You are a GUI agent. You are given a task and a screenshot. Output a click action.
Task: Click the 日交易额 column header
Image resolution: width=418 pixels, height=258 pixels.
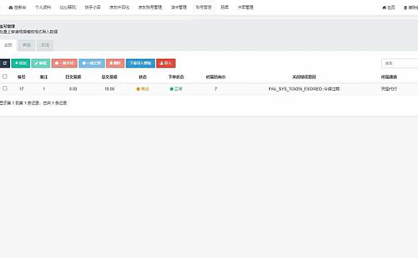(73, 77)
